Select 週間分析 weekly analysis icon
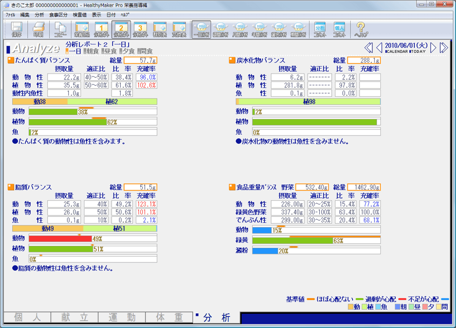456x328 pixels. [220, 29]
